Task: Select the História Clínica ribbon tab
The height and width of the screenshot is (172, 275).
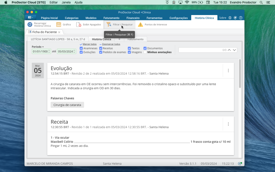Action: pos(204,18)
